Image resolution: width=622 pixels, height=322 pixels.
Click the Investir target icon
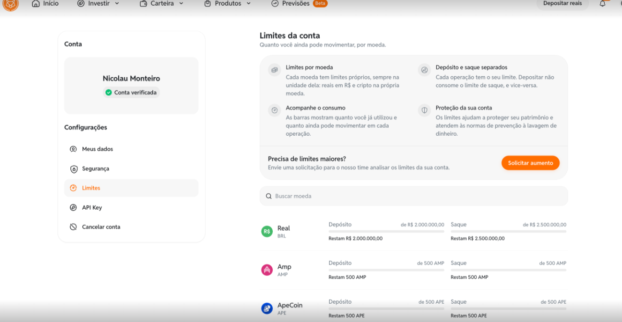(x=81, y=3)
